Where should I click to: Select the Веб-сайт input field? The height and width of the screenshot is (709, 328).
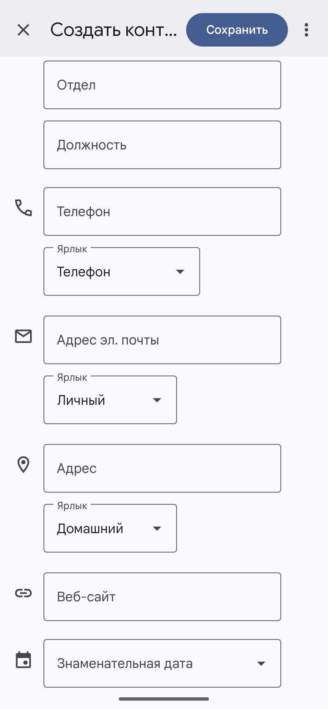[x=162, y=597]
